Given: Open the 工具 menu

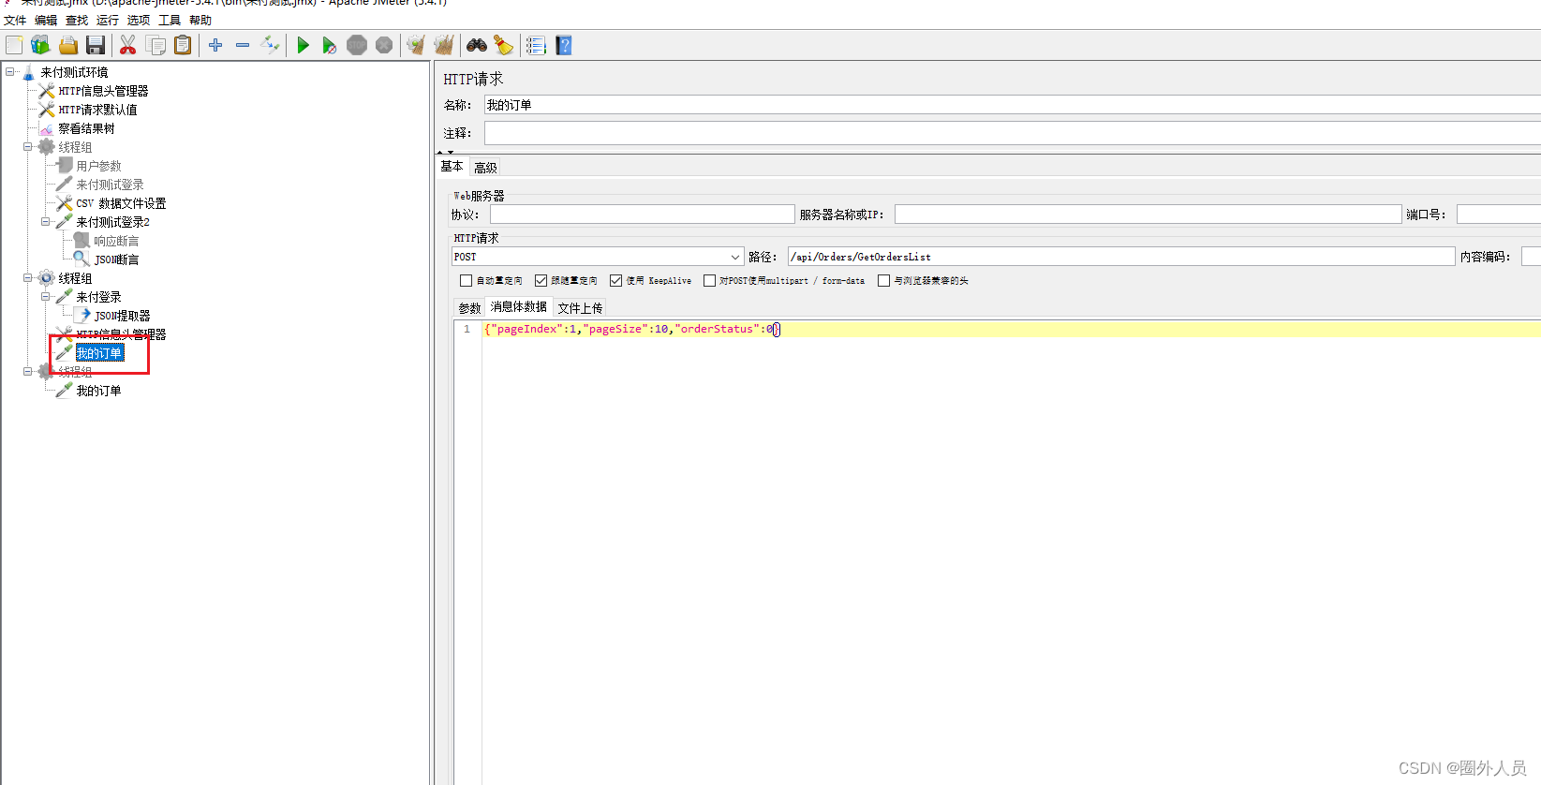Looking at the screenshot, I should 170,20.
